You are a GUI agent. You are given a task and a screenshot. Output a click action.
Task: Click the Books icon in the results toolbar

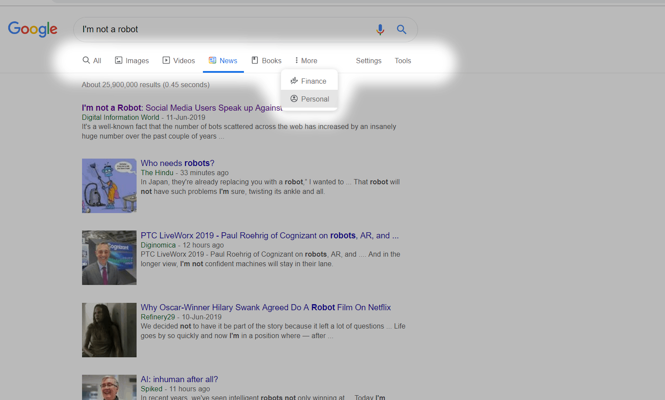tap(254, 60)
